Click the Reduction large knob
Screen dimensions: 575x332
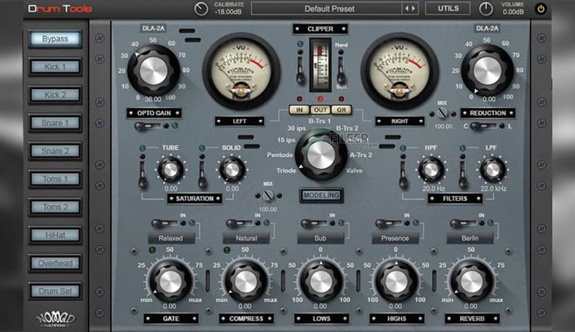[488, 71]
